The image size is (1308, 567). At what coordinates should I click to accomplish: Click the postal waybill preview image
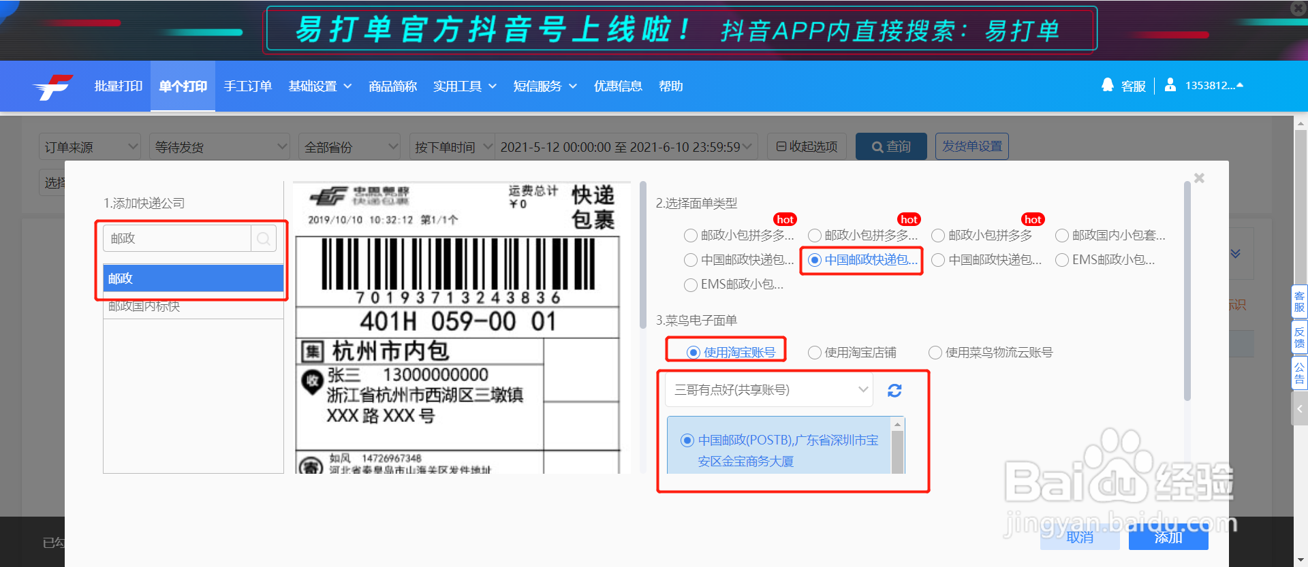click(462, 327)
